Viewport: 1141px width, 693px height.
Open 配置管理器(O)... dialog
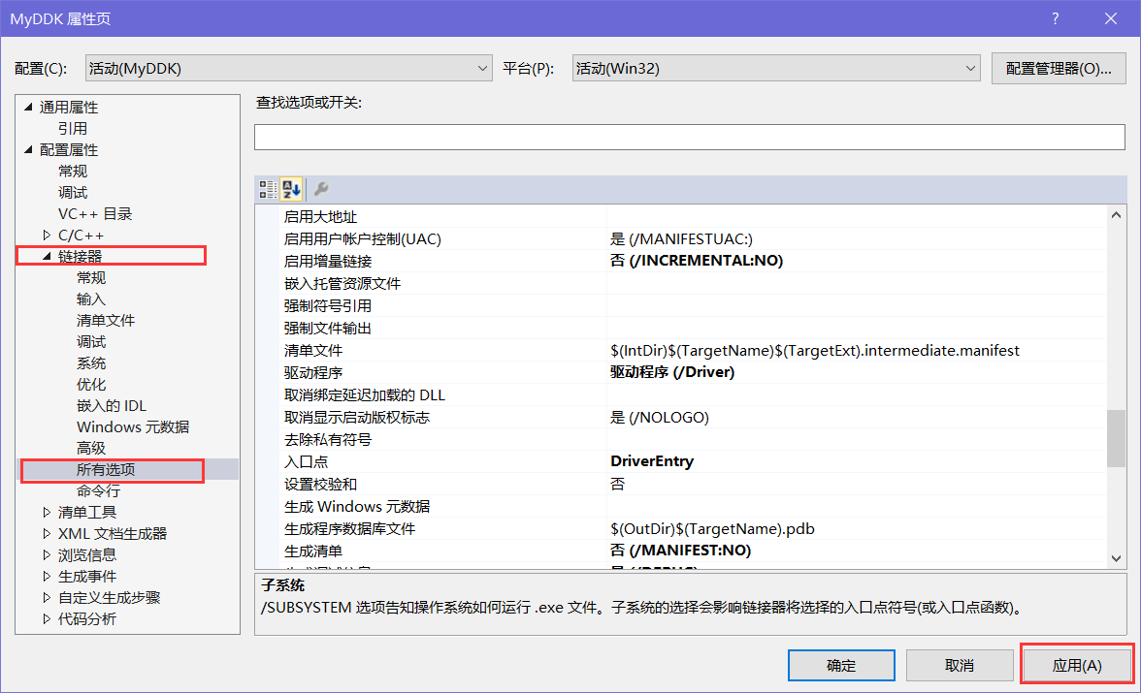coord(1059,69)
